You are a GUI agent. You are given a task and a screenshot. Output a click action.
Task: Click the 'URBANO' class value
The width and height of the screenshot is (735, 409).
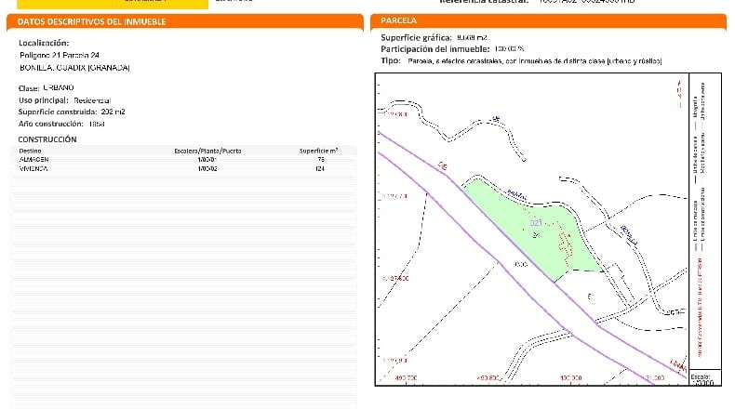click(59, 87)
